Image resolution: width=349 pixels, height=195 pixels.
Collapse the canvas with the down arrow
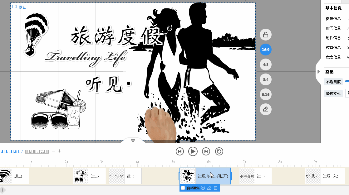[133, 141]
